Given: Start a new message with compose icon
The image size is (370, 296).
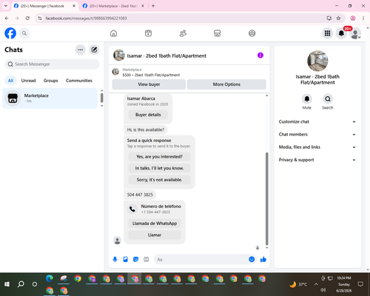Looking at the screenshot, I should pos(94,50).
